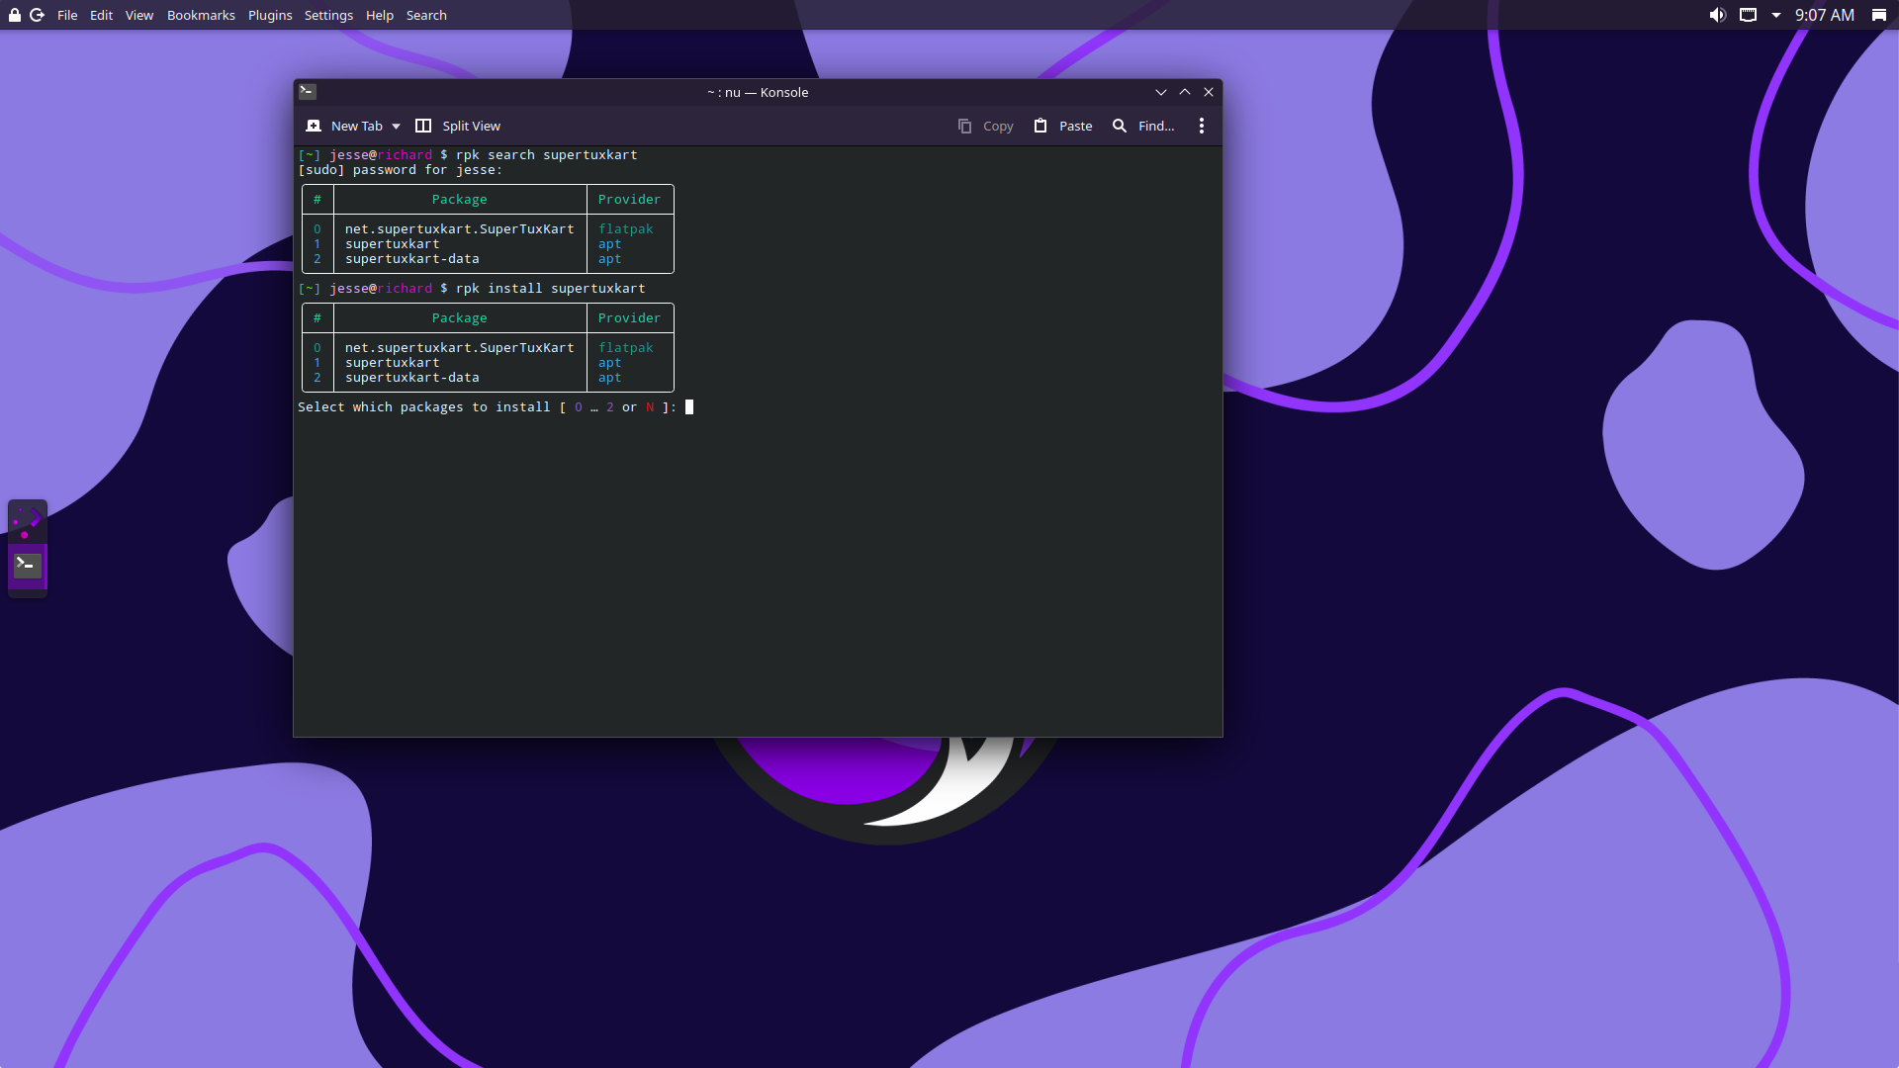The height and width of the screenshot is (1068, 1899).
Task: Open the File menu
Action: pyautogui.click(x=67, y=15)
